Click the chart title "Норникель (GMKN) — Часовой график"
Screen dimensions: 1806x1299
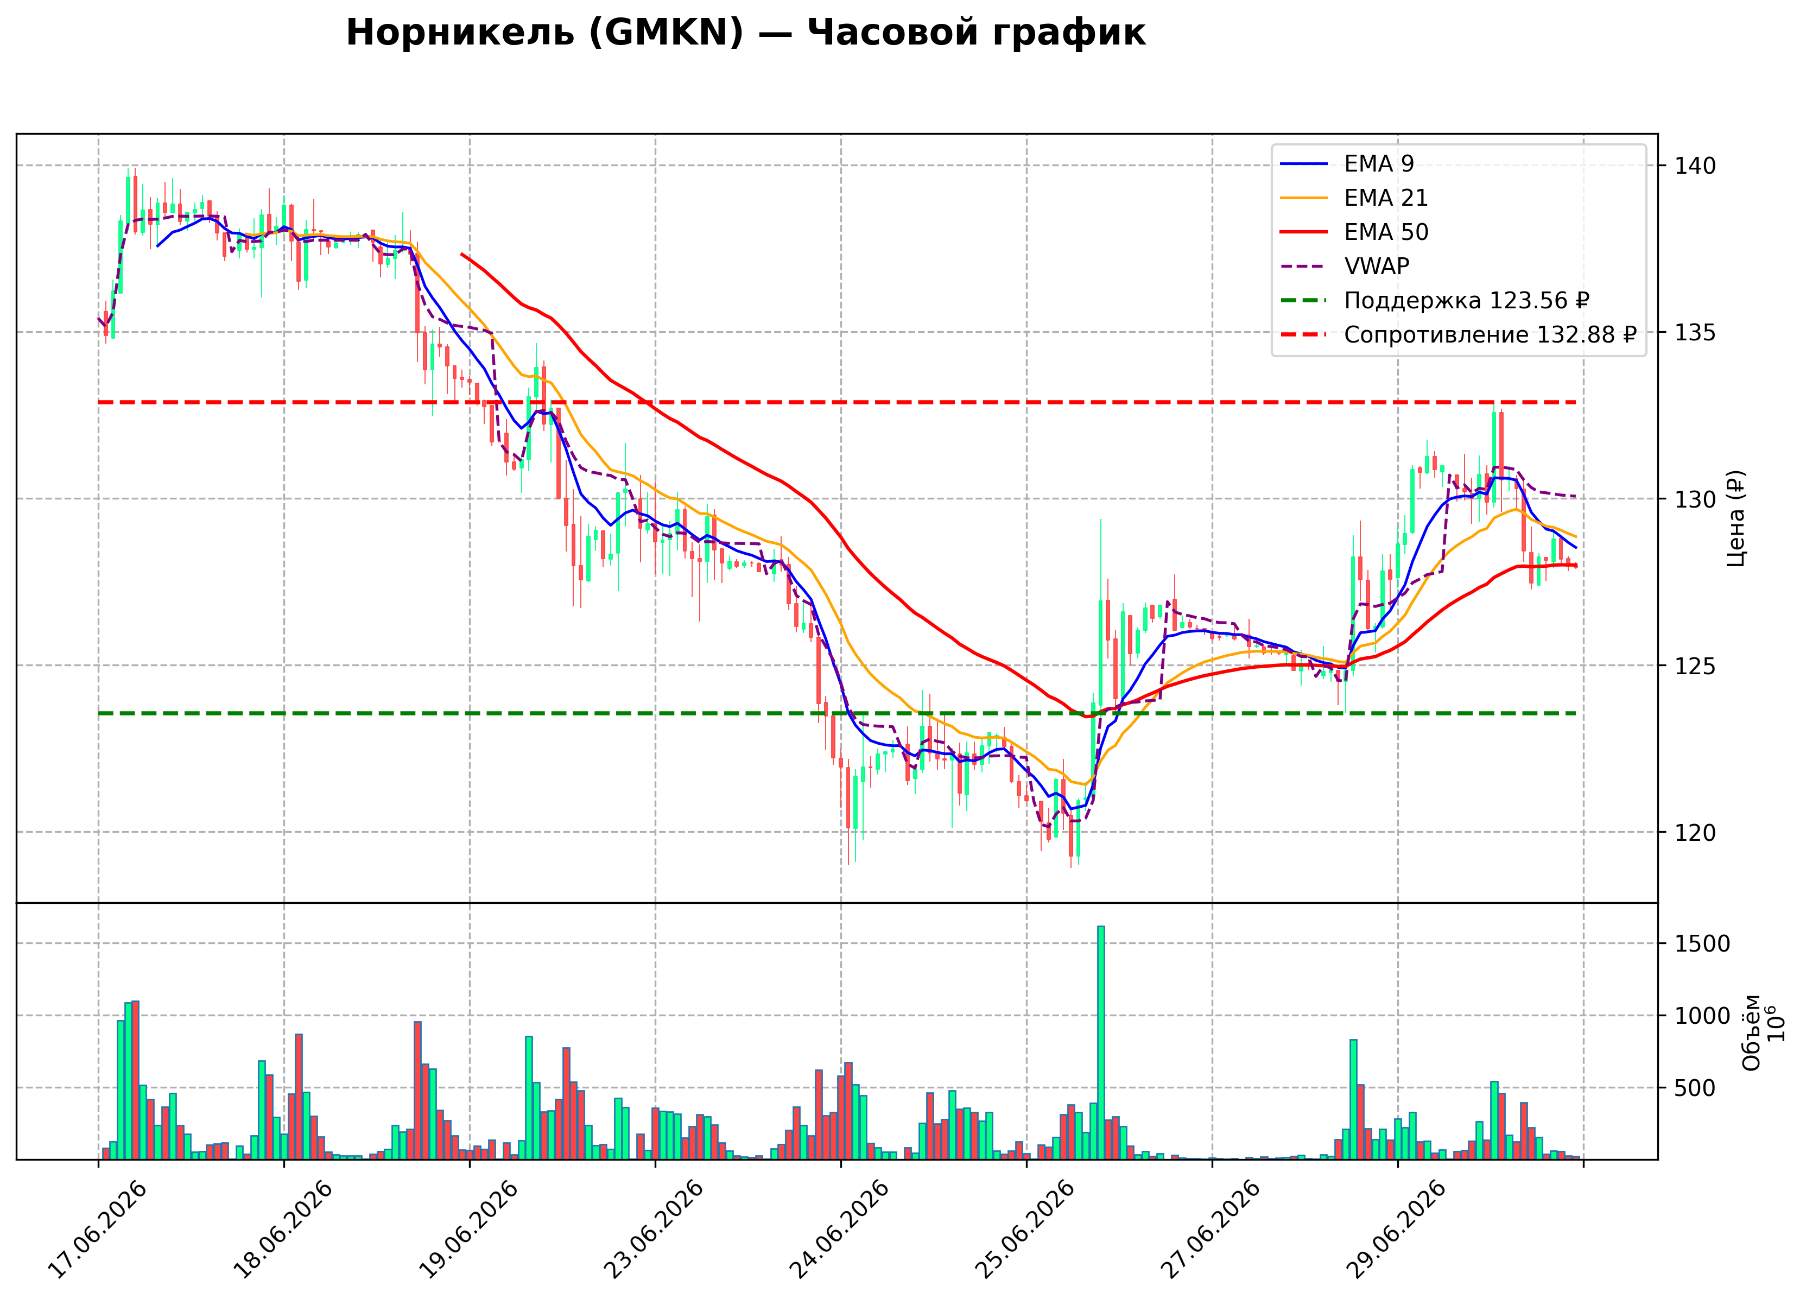coord(745,34)
